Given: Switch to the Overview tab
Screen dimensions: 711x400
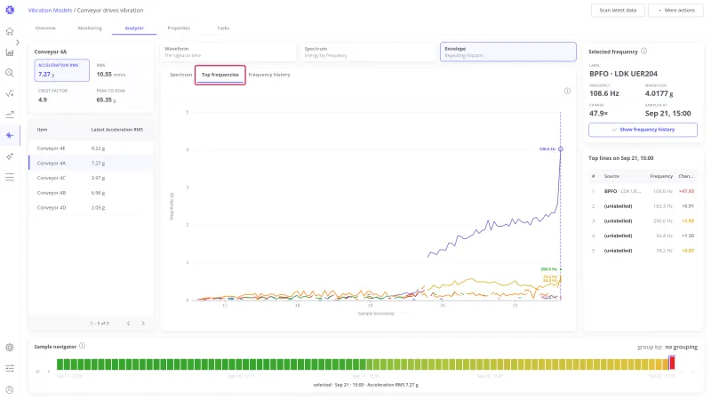Looking at the screenshot, I should click(45, 28).
